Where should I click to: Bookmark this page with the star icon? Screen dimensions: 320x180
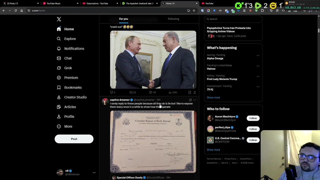click(194, 10)
